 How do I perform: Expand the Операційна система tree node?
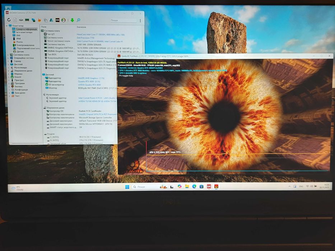click(8, 58)
